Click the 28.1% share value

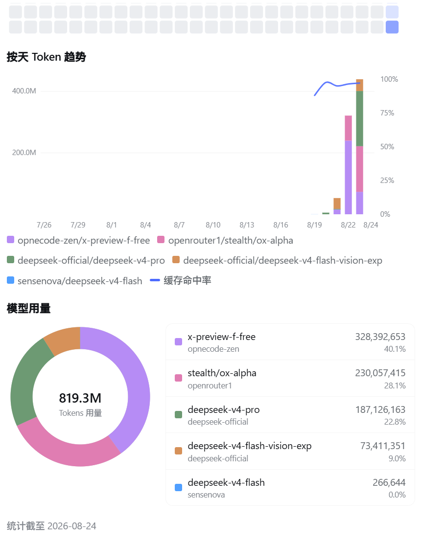point(395,386)
